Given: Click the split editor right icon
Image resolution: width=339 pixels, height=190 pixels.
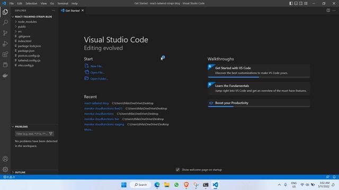Looking at the screenshot, I should (328, 11).
